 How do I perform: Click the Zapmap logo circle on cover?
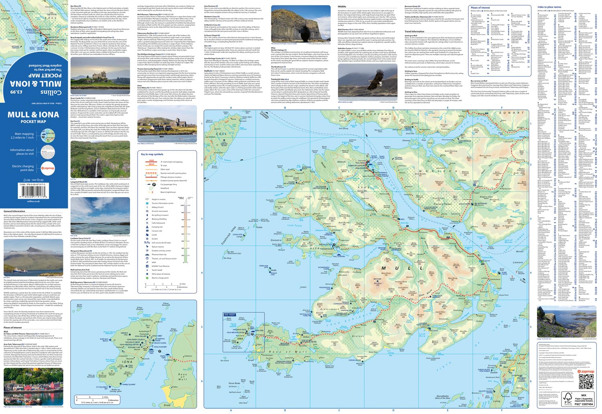point(48,168)
